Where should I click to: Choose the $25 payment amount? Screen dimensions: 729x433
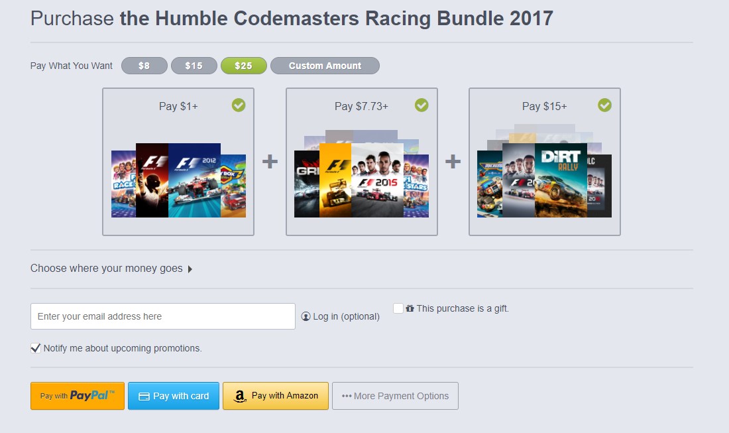(x=244, y=66)
